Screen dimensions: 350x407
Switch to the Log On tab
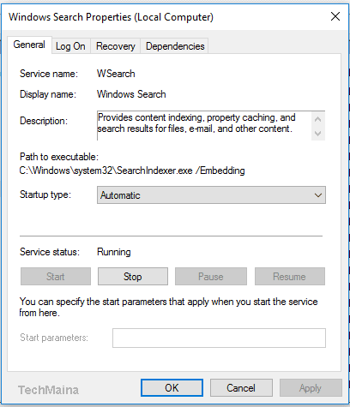pos(70,46)
